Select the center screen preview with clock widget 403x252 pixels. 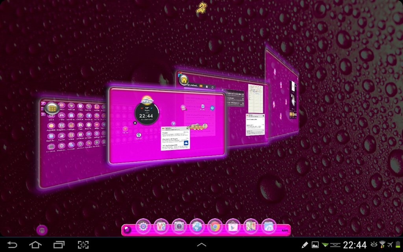point(167,126)
